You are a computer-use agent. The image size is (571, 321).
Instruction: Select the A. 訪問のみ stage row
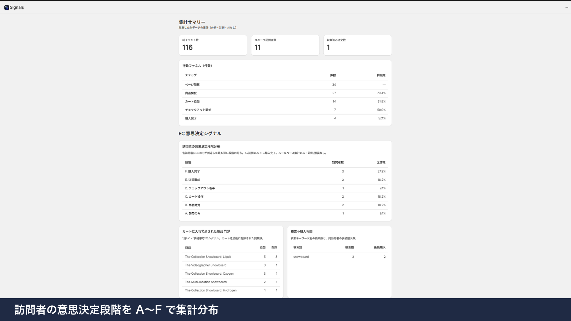285,214
